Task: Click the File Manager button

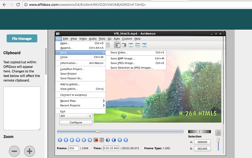Action: (x=22, y=39)
